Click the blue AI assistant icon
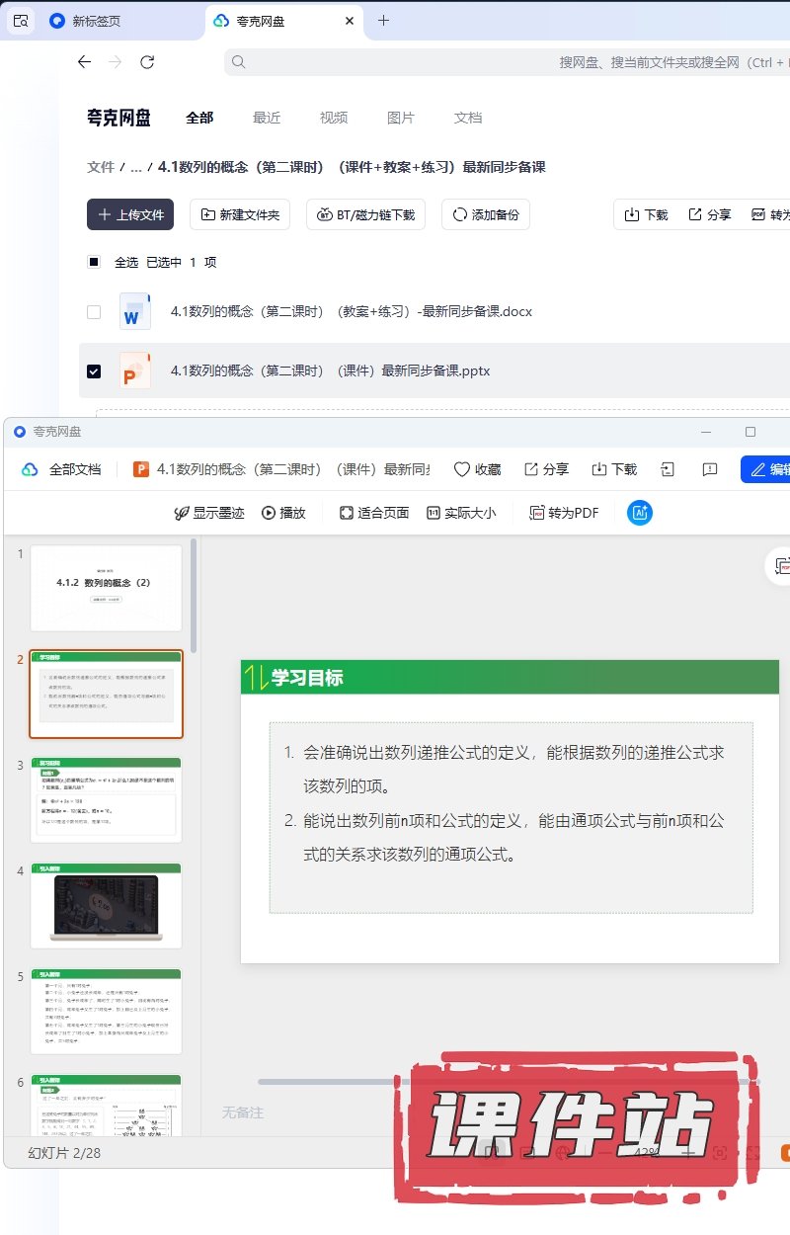 click(x=640, y=513)
